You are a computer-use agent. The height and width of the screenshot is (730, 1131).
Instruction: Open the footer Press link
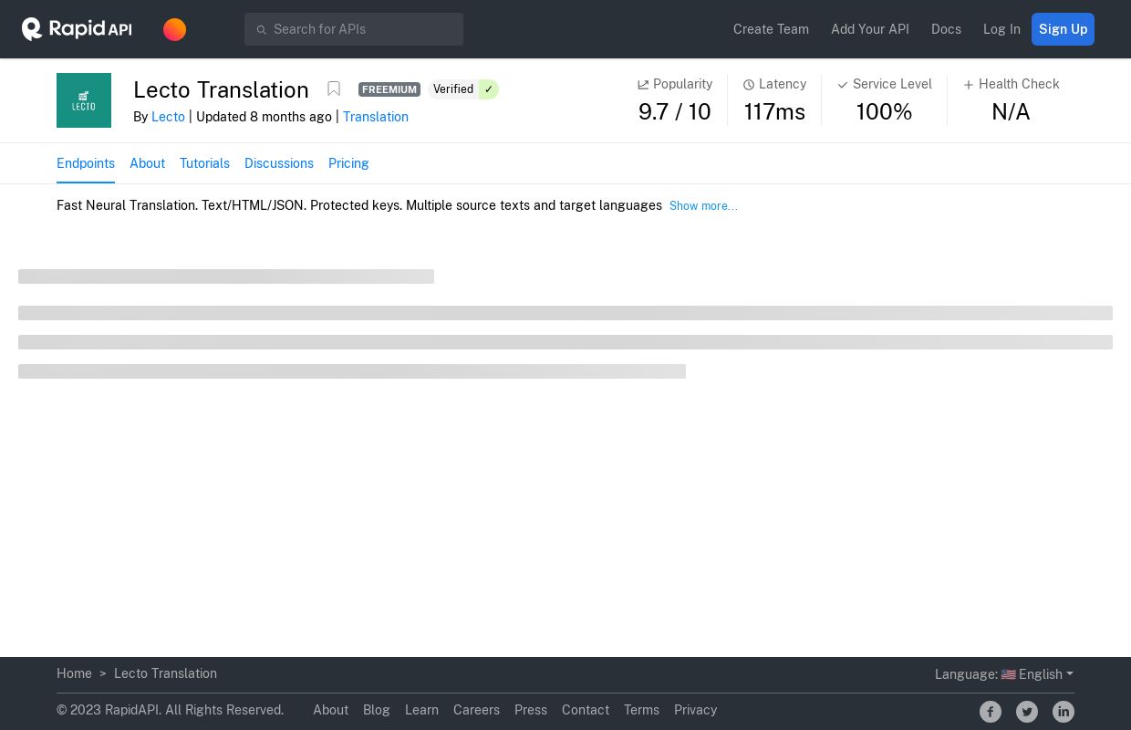tap(531, 710)
